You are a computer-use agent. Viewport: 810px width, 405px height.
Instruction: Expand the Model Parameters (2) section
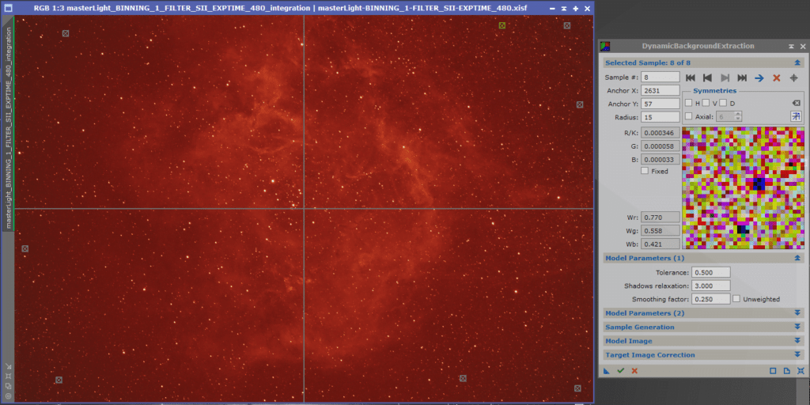797,312
